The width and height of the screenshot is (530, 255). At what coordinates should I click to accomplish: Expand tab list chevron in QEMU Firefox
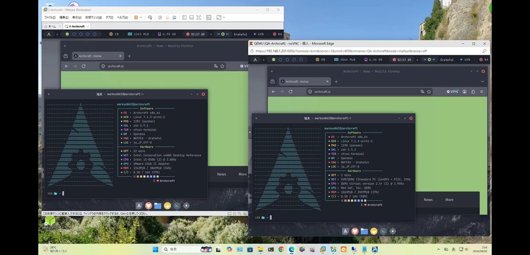click(482, 82)
